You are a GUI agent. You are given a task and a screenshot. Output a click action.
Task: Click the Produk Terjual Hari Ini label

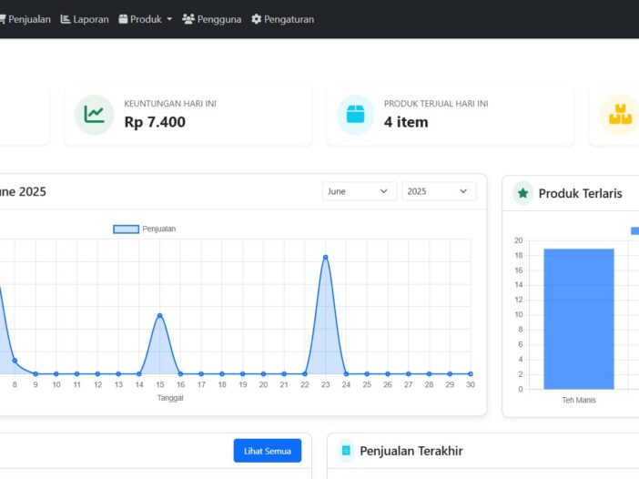click(x=436, y=104)
